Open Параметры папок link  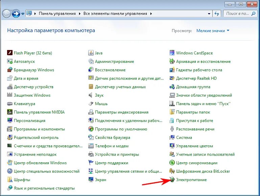click(193, 112)
